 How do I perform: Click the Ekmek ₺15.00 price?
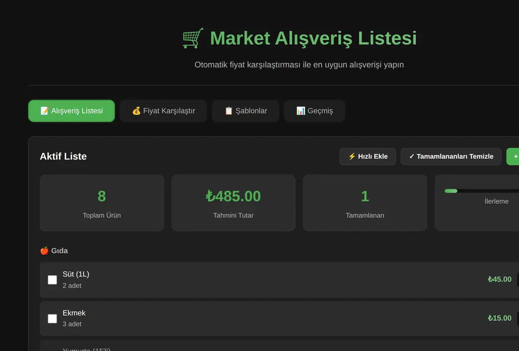(x=500, y=318)
